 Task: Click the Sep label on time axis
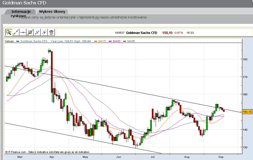pos(221,157)
